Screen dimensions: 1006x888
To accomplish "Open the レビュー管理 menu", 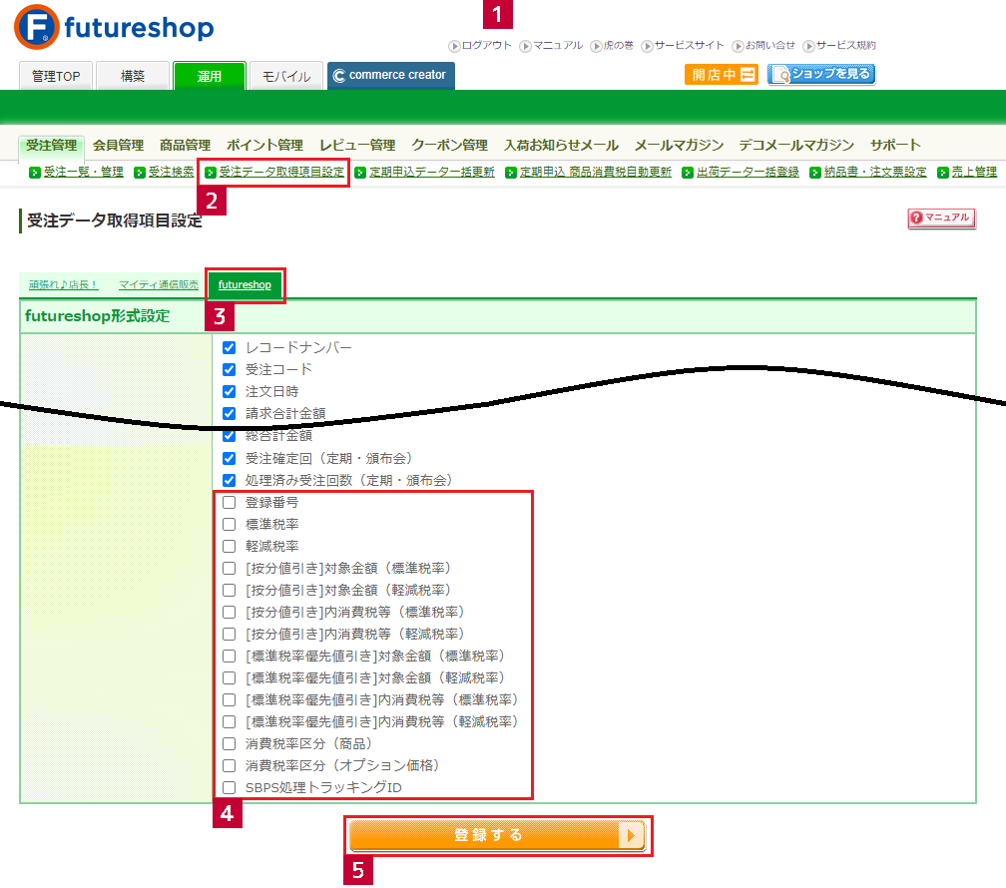I will [x=357, y=145].
